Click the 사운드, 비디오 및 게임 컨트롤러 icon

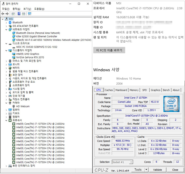(10, 79)
